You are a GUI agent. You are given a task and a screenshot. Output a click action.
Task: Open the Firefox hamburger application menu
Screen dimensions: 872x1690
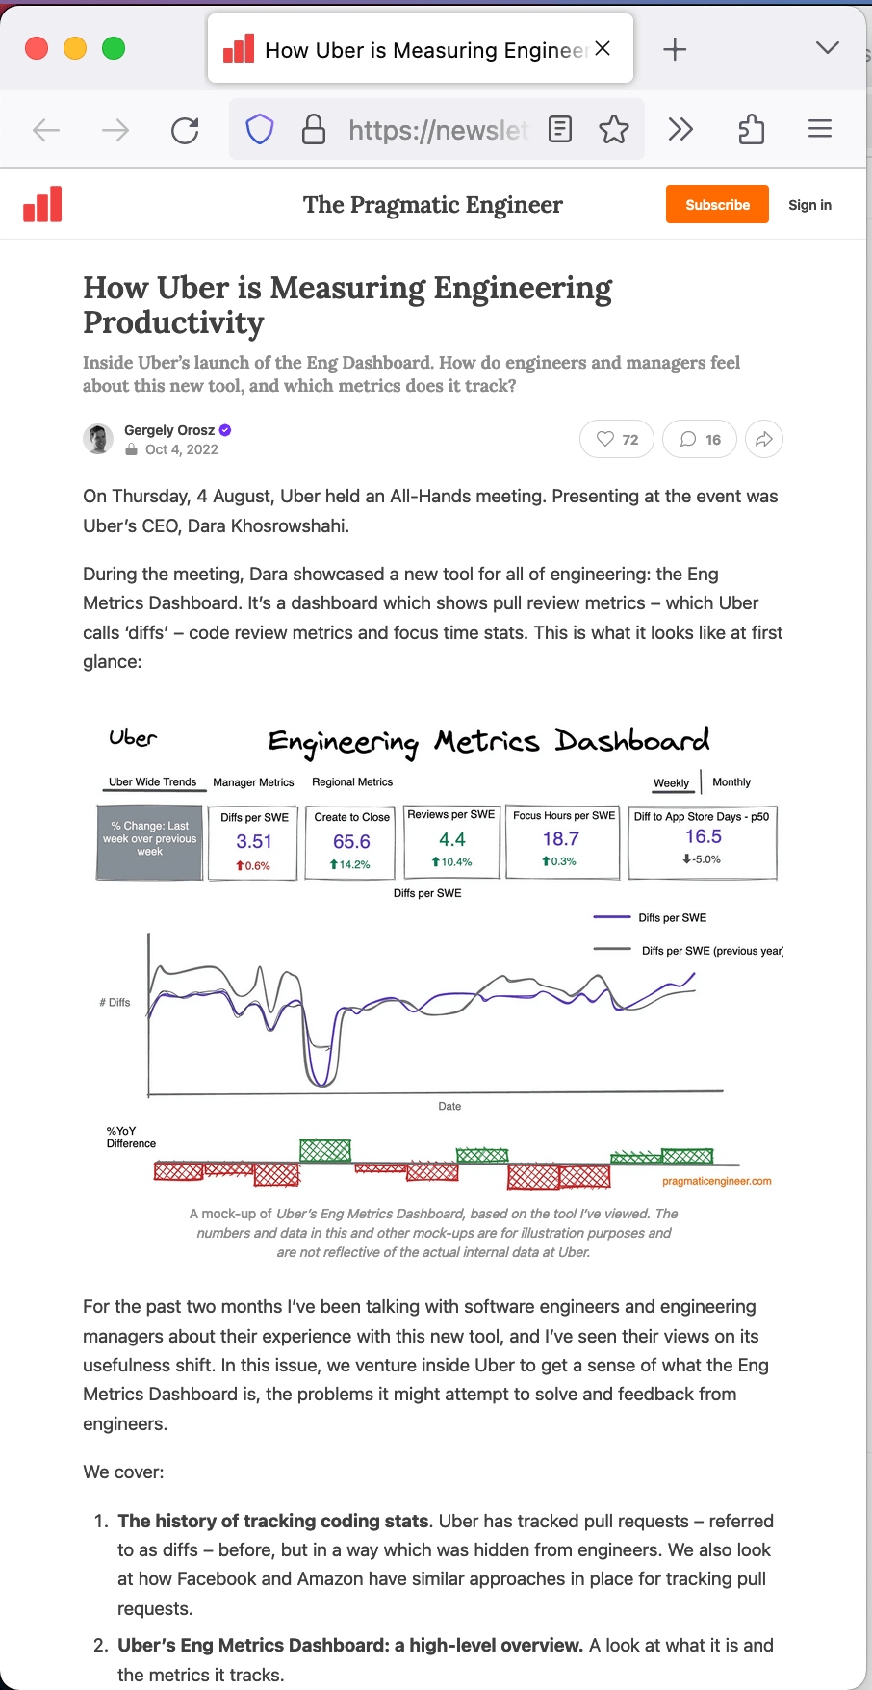(820, 129)
